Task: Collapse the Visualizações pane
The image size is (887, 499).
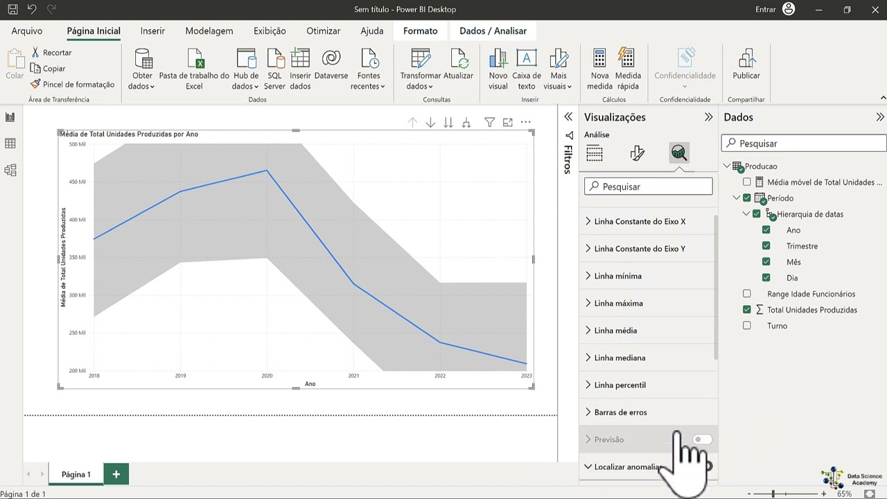Action: [x=708, y=117]
